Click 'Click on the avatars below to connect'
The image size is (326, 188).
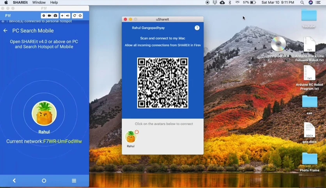(x=164, y=124)
